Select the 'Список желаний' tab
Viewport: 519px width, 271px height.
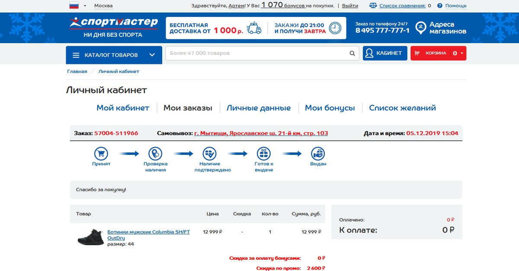point(402,108)
